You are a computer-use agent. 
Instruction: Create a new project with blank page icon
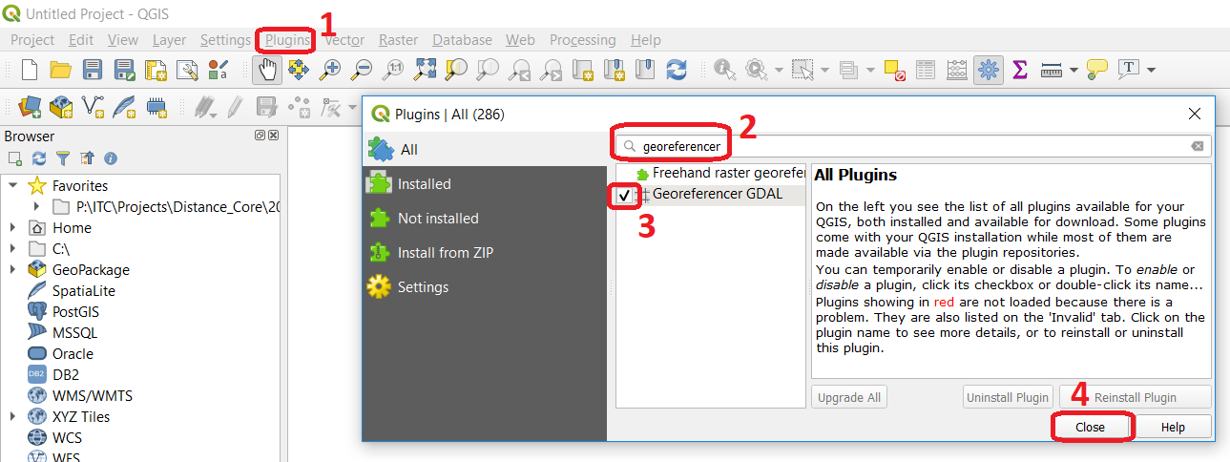30,70
